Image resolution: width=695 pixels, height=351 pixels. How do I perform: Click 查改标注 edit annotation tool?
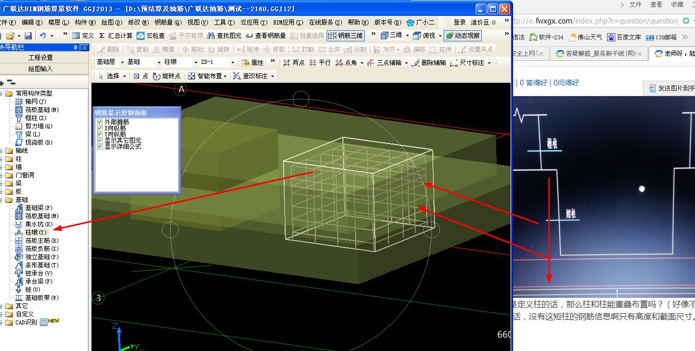[x=250, y=76]
